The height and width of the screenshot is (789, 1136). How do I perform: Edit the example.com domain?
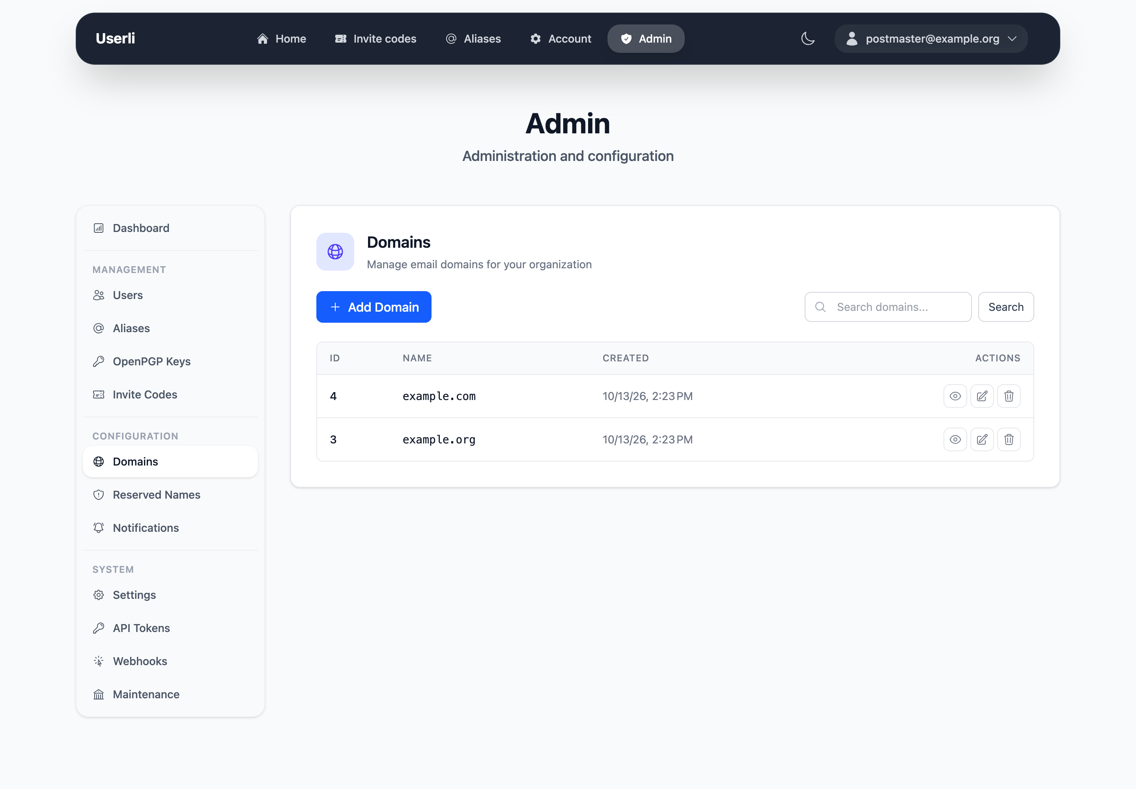click(x=982, y=396)
